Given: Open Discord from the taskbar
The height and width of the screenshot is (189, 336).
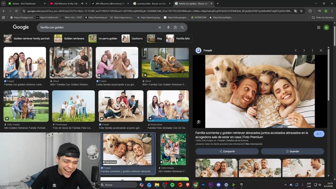Looking at the screenshot, I should pos(218,185).
